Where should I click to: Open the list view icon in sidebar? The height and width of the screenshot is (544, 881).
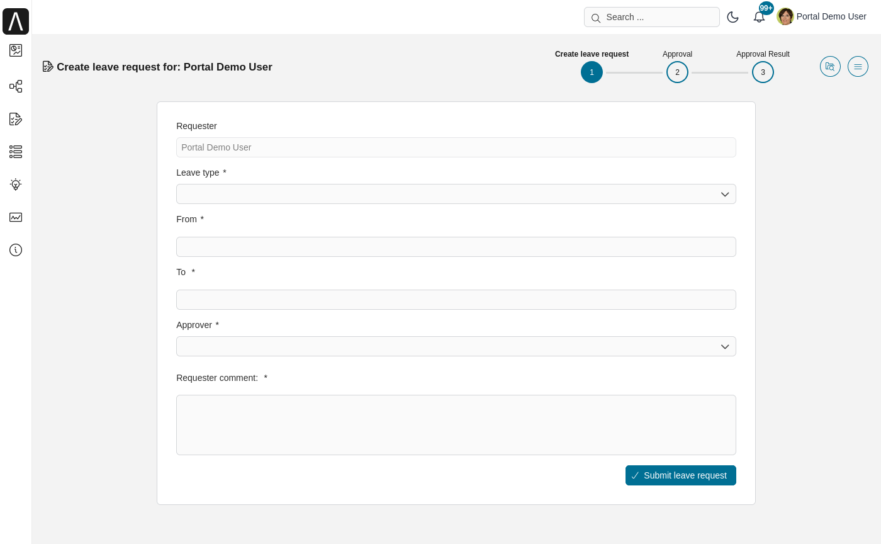coord(16,152)
